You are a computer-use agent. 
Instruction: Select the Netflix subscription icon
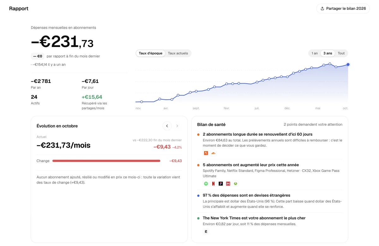[213, 184]
